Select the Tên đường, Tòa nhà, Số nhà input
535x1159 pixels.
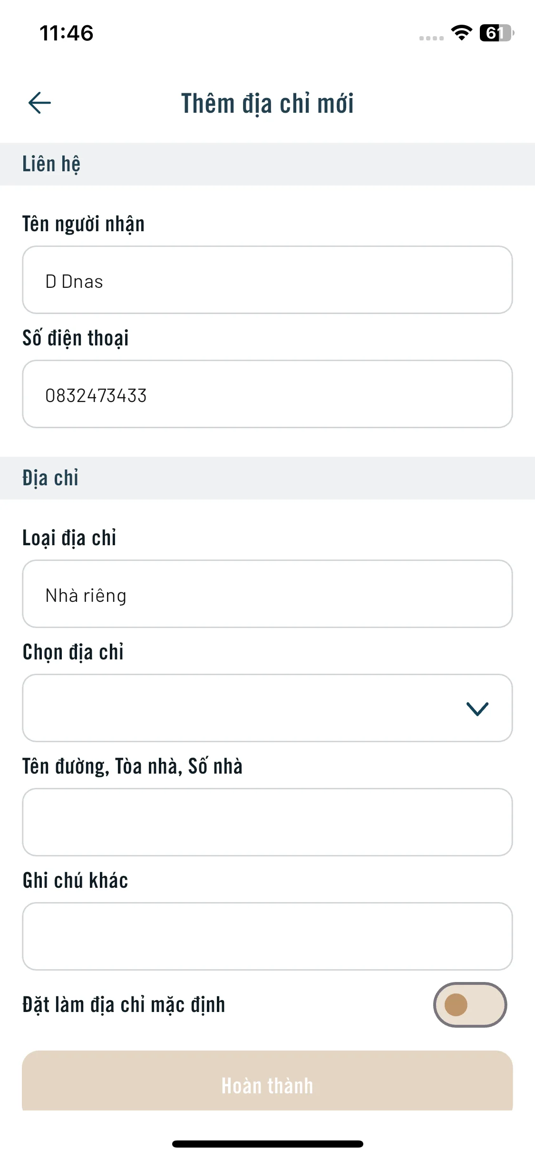click(x=267, y=822)
